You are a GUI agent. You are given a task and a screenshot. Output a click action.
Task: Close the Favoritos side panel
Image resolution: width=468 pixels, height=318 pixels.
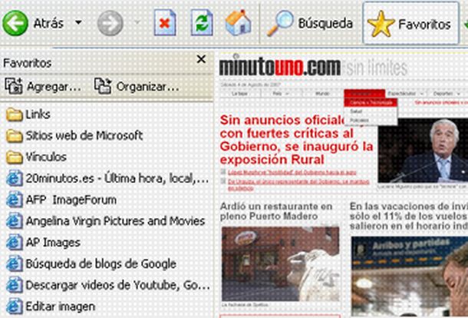point(201,60)
